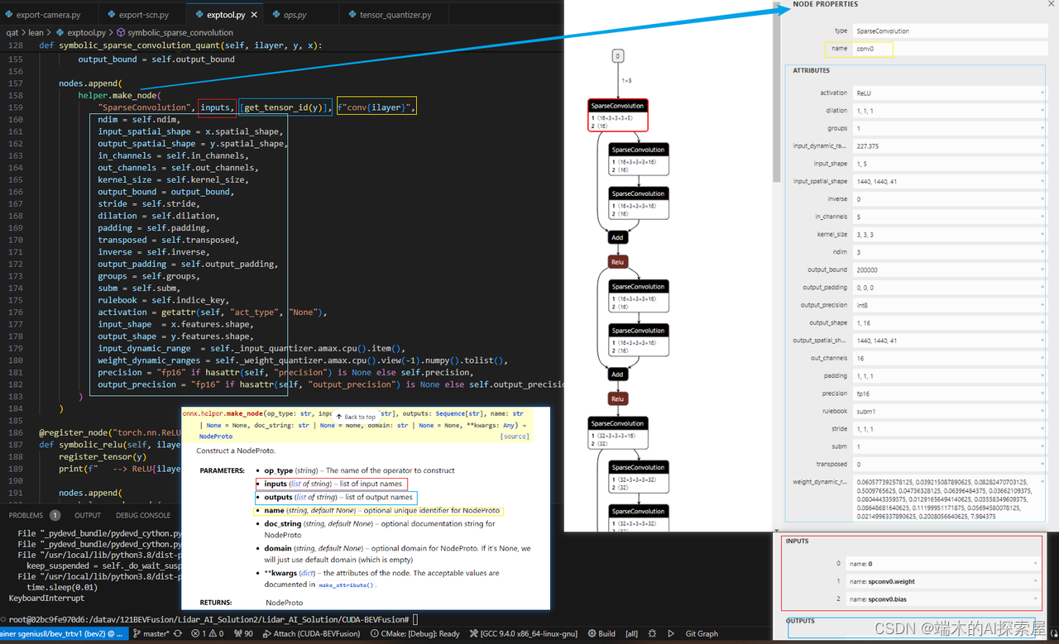Select the second Relu node in graph
Image resolution: width=1059 pixels, height=644 pixels.
[x=617, y=398]
